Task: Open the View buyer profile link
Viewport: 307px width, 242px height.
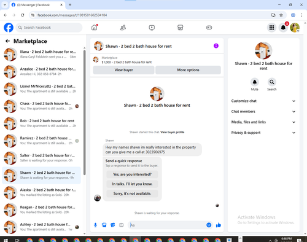Action: click(x=173, y=132)
